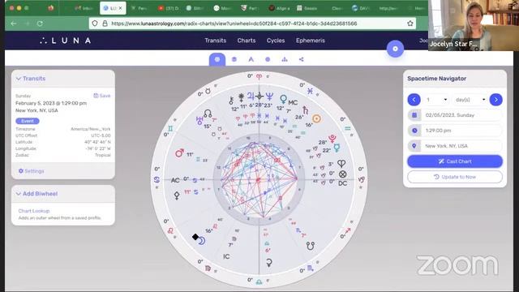Click the floating purple circle button

point(395,49)
